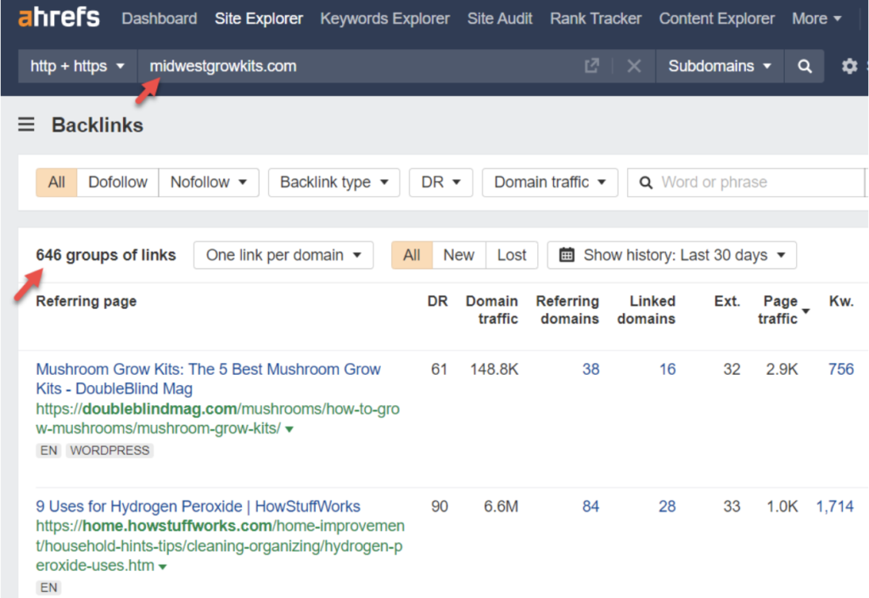Image resolution: width=869 pixels, height=598 pixels.
Task: Sort by Kw. column header
Action: point(841,301)
